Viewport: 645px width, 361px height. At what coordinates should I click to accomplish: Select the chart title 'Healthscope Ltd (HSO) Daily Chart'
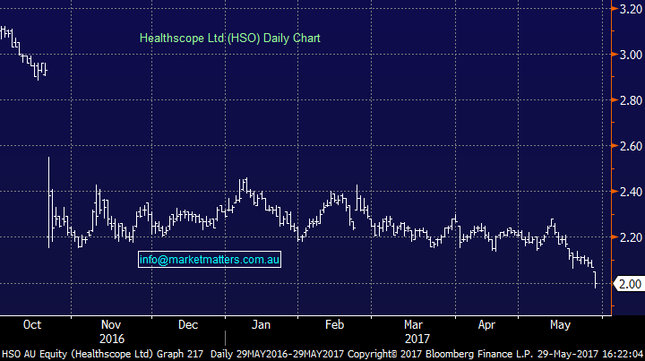tap(229, 39)
